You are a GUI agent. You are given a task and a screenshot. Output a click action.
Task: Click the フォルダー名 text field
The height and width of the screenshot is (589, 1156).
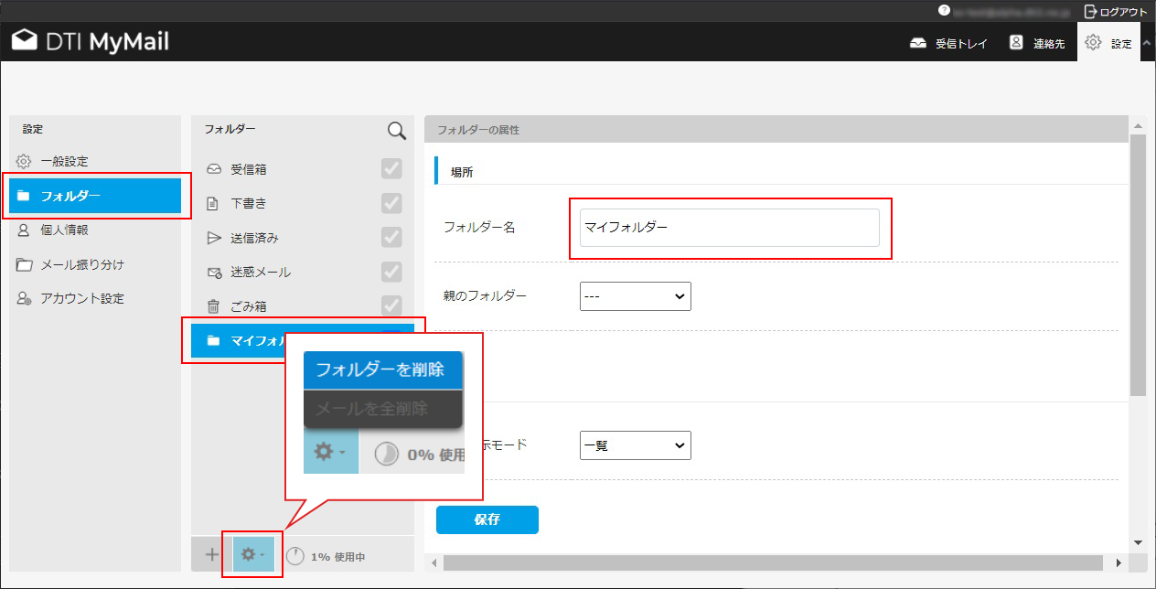click(730, 228)
